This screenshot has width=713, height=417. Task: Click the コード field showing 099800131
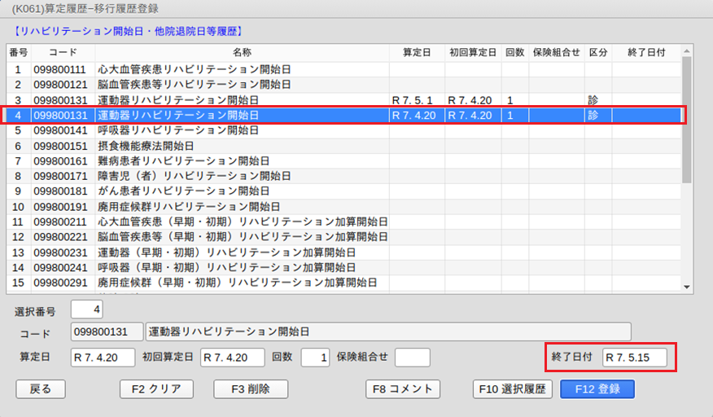(107, 332)
